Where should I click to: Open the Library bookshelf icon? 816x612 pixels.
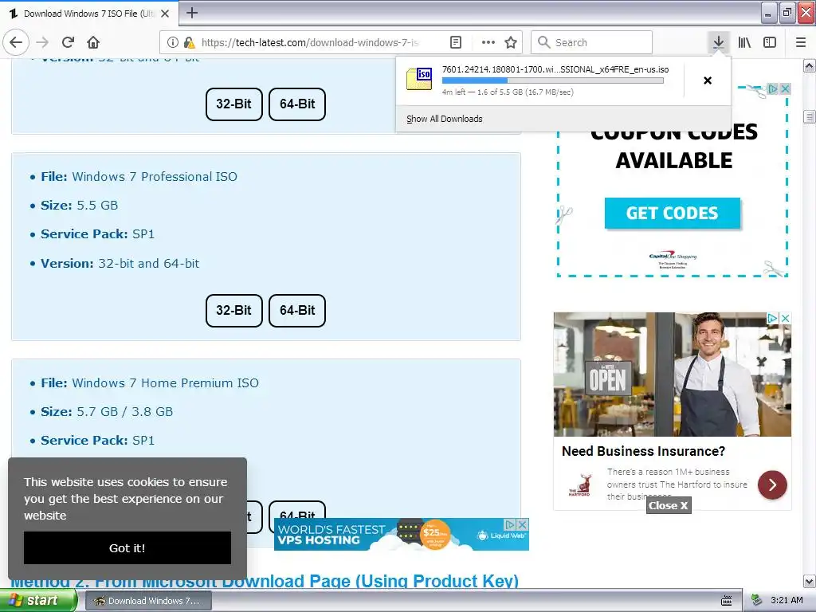tap(744, 42)
